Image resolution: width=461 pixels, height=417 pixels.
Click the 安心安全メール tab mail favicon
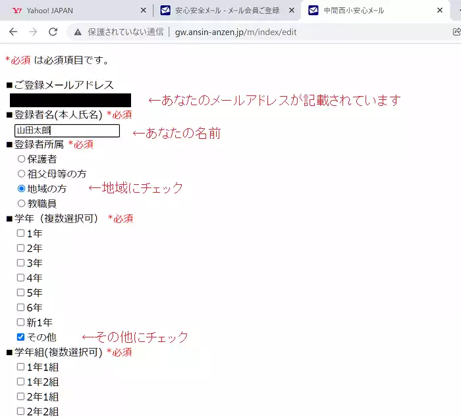[x=165, y=11]
